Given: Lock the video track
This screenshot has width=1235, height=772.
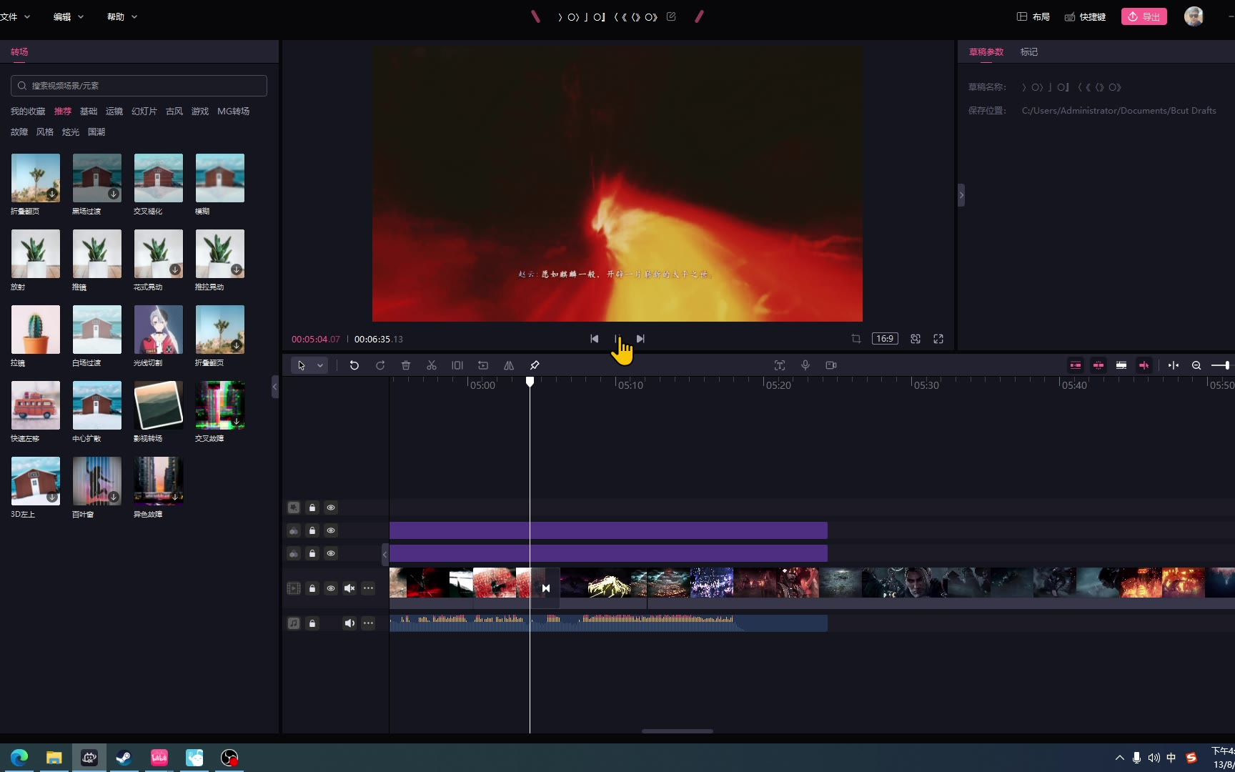Looking at the screenshot, I should (312, 588).
